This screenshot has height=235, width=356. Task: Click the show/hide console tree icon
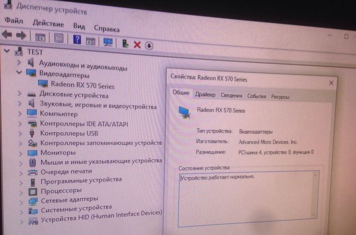click(x=40, y=38)
